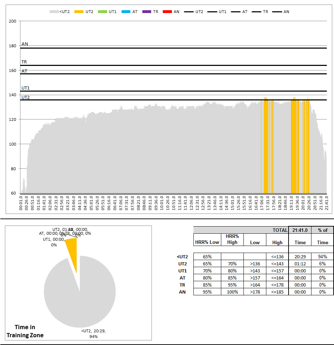Image resolution: width=334 pixels, height=345 pixels.
Task: Select the '<UT2, 20:29, 94%' pie data label
Action: point(93,333)
